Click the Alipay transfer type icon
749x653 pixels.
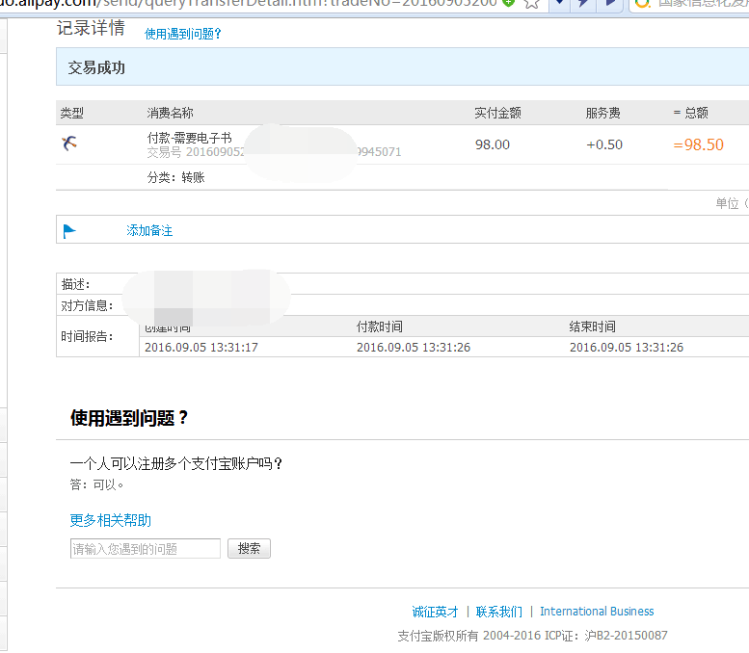coord(69,143)
